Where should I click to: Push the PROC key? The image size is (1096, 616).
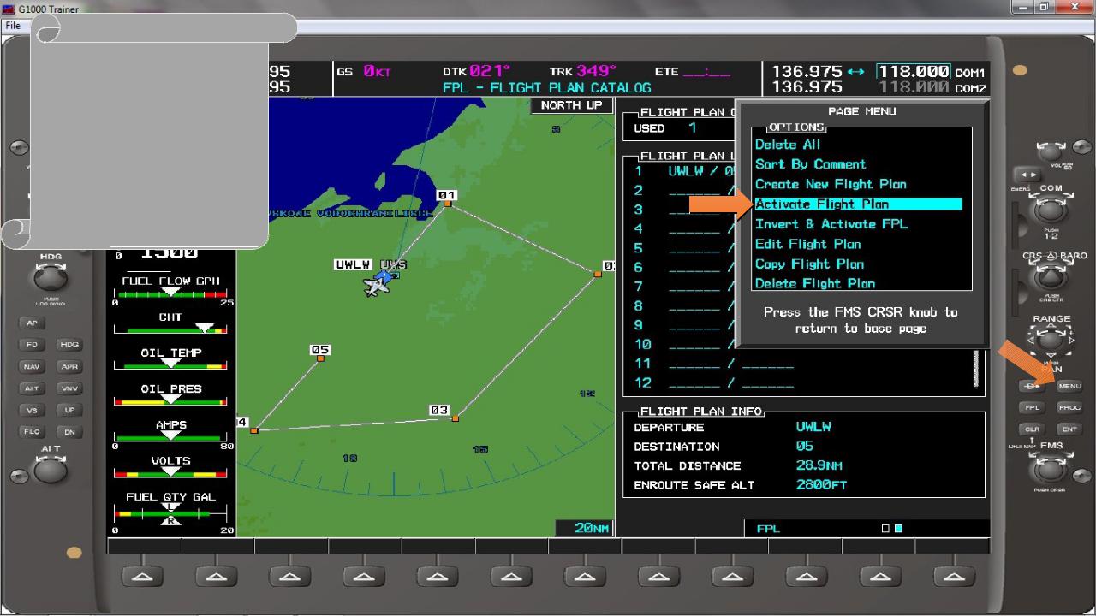[1069, 408]
